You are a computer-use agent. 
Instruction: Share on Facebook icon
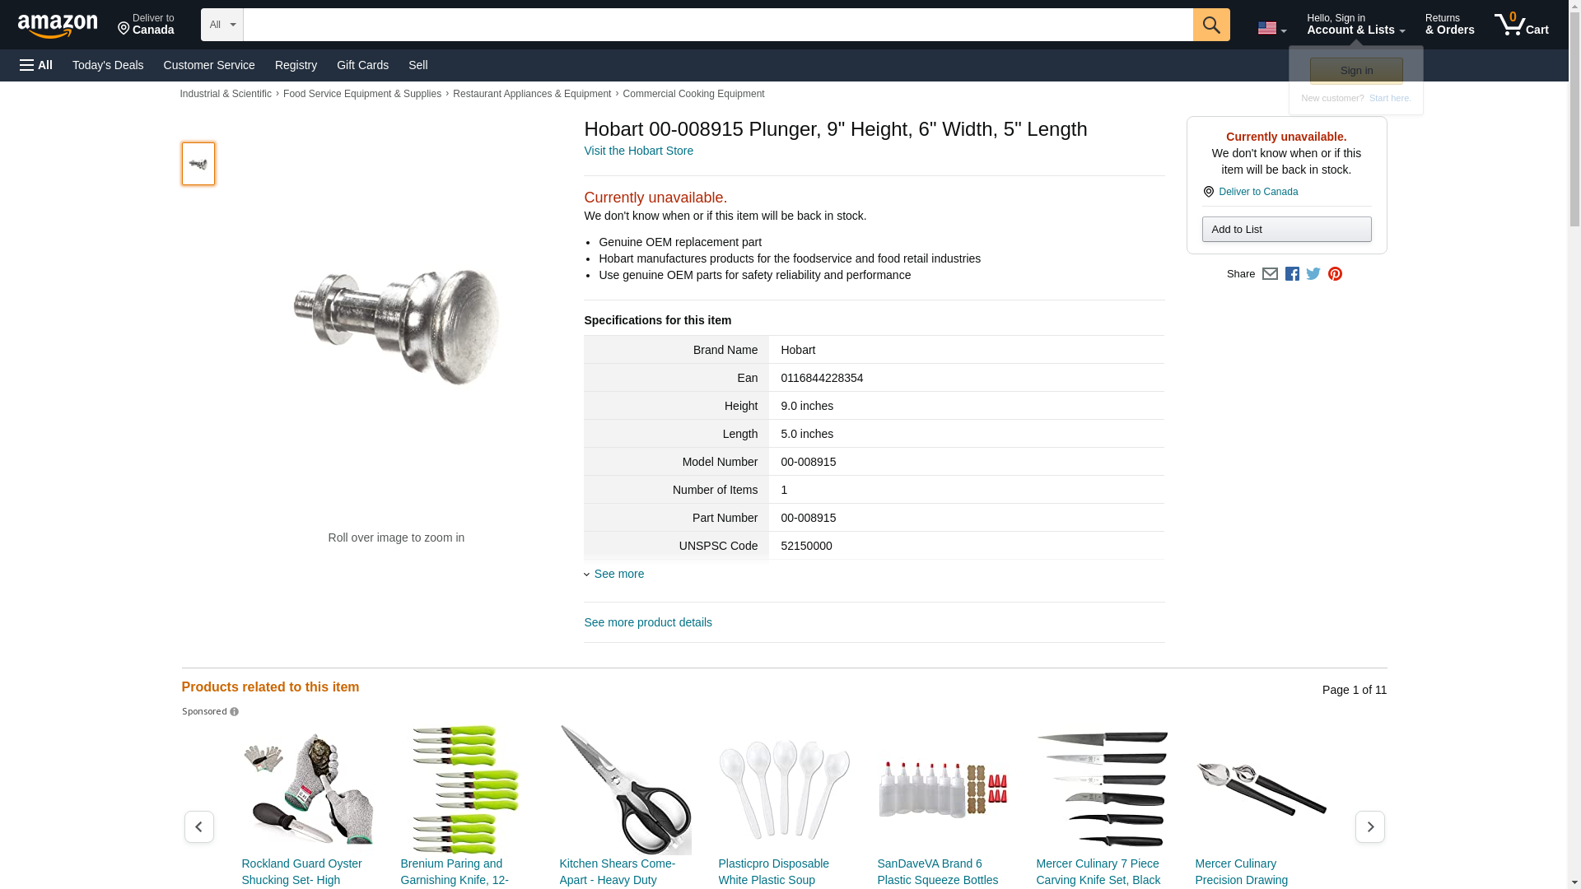click(x=1292, y=274)
